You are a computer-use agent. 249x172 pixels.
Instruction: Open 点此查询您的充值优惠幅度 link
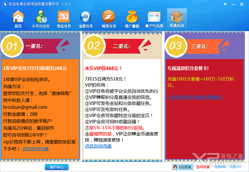click(x=196, y=97)
